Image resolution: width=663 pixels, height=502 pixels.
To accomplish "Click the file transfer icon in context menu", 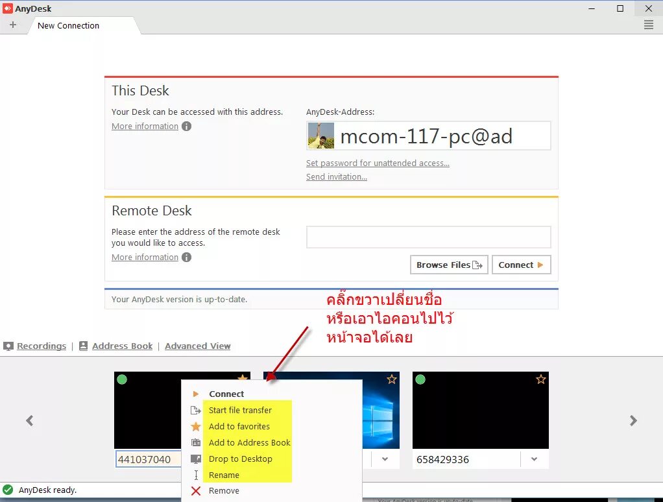I will tap(196, 411).
